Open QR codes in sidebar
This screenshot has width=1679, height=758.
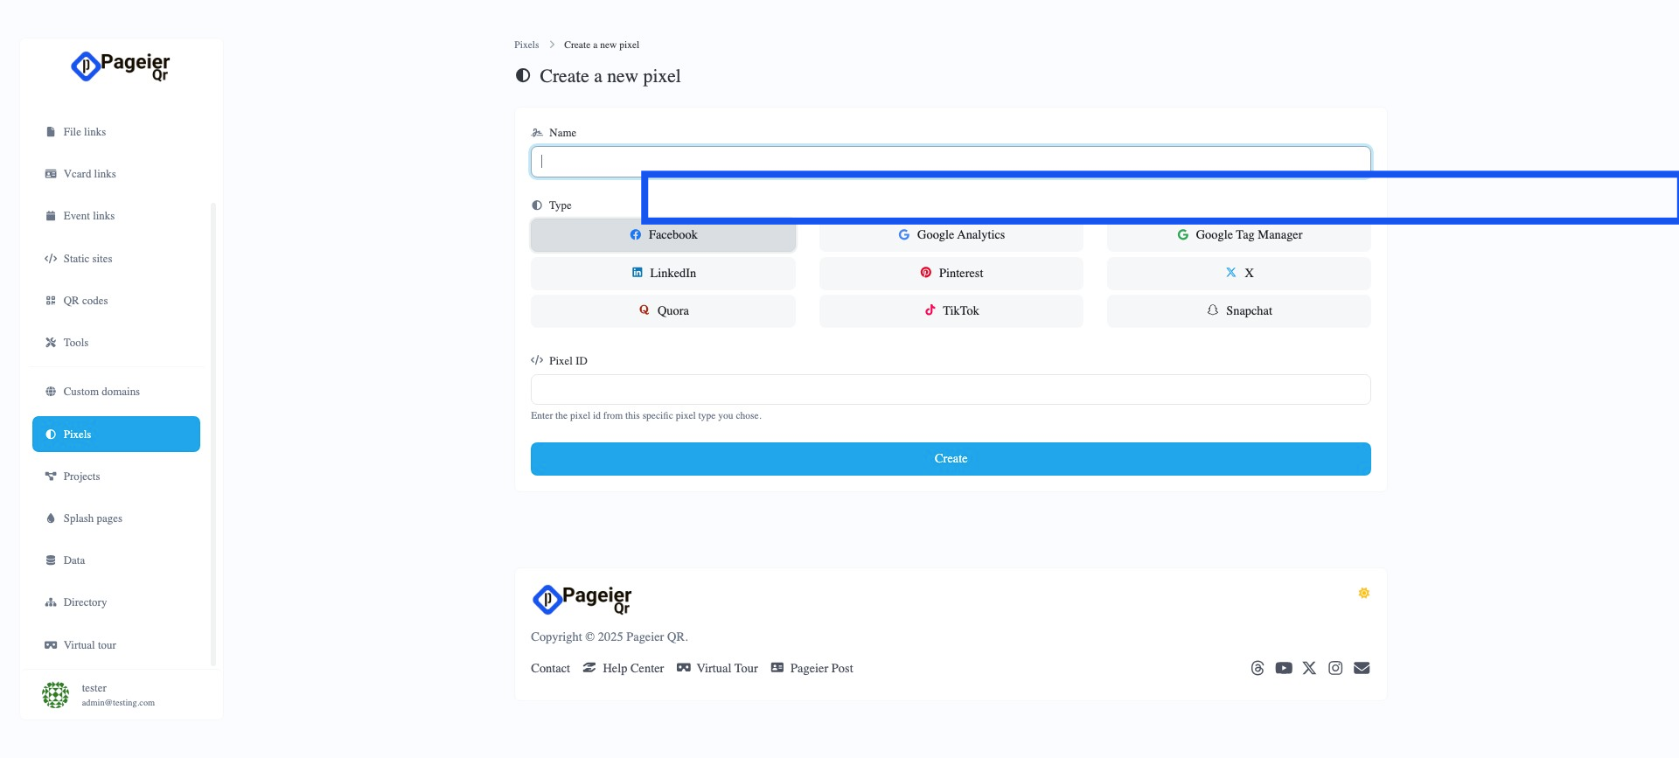click(86, 301)
